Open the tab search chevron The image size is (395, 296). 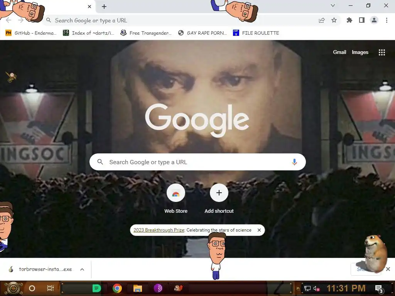333,5
